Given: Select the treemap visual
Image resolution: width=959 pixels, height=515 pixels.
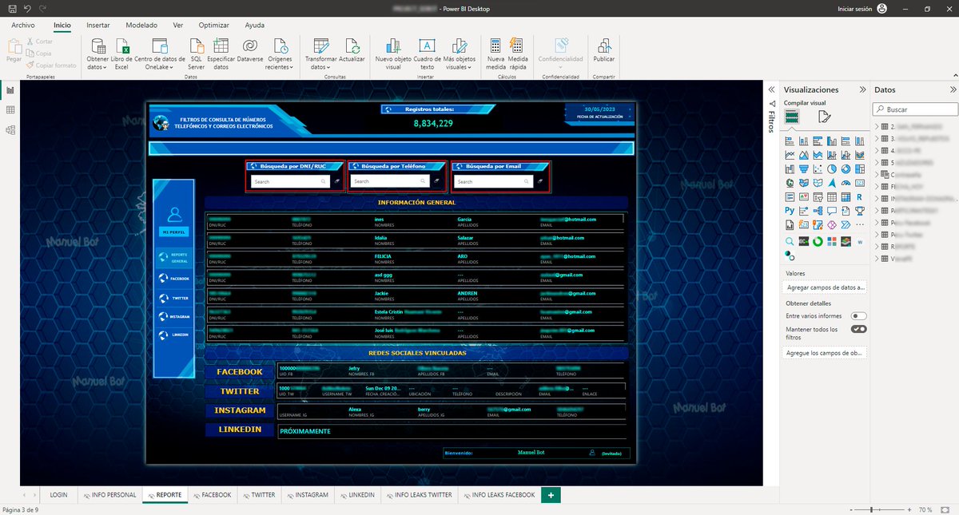Looking at the screenshot, I should click(860, 169).
